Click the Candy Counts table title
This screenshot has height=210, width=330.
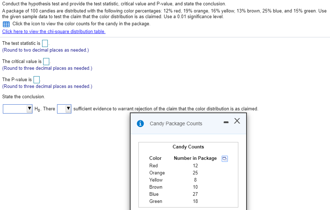click(188, 147)
